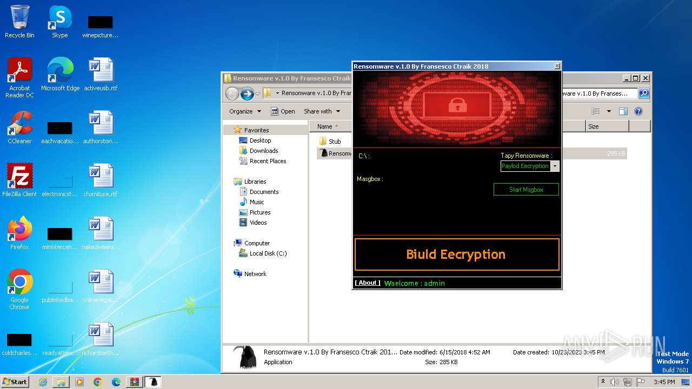Launch Microsoft Edge desktop shortcut
Image resolution: width=692 pixels, height=389 pixels.
point(60,74)
